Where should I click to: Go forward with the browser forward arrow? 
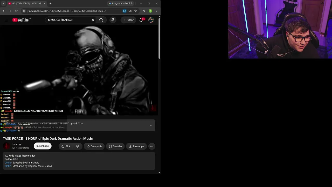pos(10,11)
